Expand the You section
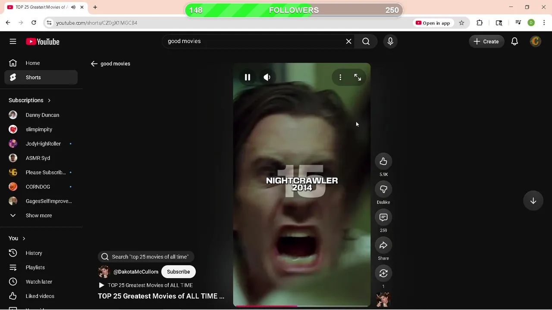This screenshot has width=552, height=310. pos(17,238)
